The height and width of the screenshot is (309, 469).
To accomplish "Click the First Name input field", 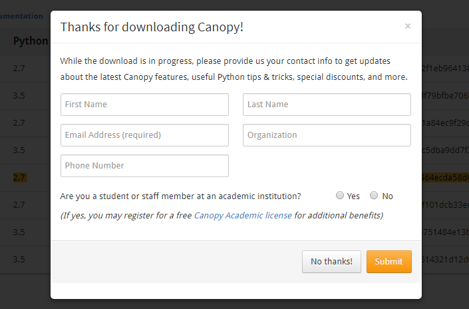I will point(144,105).
